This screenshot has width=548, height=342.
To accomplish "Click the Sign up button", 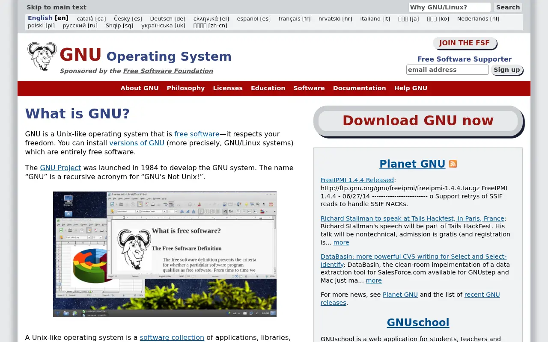I will click(507, 70).
